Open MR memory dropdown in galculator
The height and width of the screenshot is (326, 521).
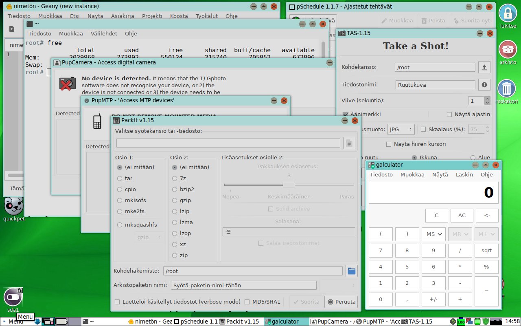(x=460, y=234)
